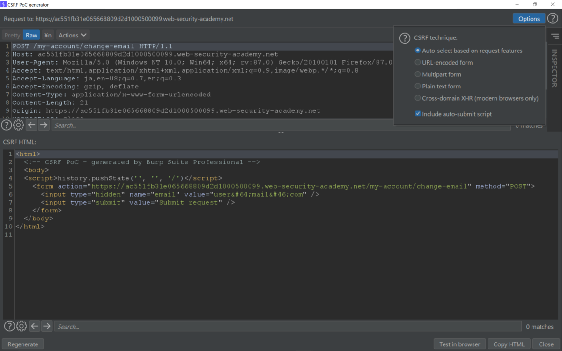
Task: Click the Copy HTML button
Action: [509, 344]
